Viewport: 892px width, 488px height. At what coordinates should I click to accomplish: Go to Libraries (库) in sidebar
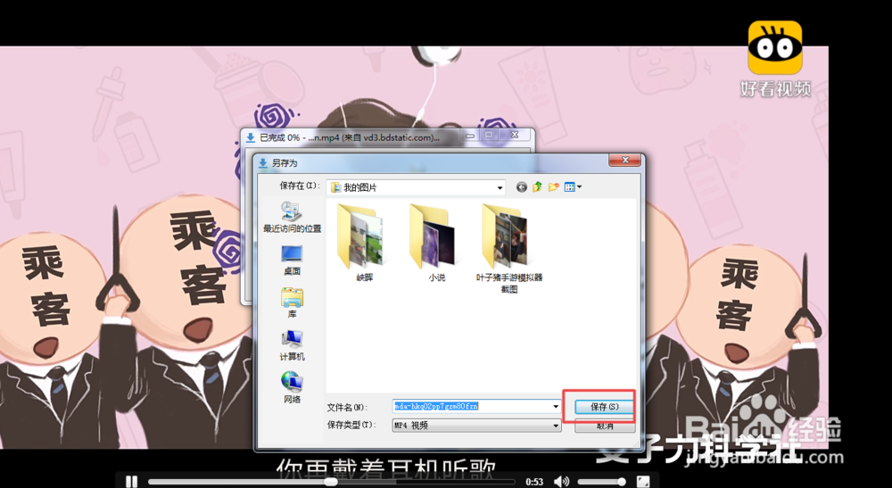coord(292,302)
